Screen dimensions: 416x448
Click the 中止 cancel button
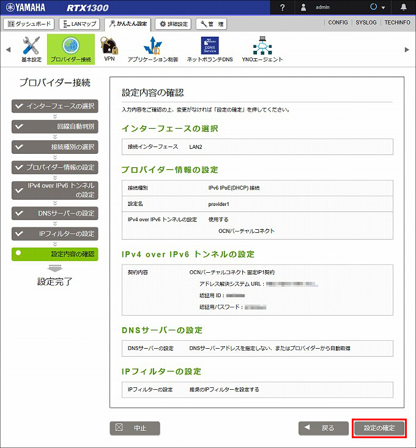tap(135, 428)
